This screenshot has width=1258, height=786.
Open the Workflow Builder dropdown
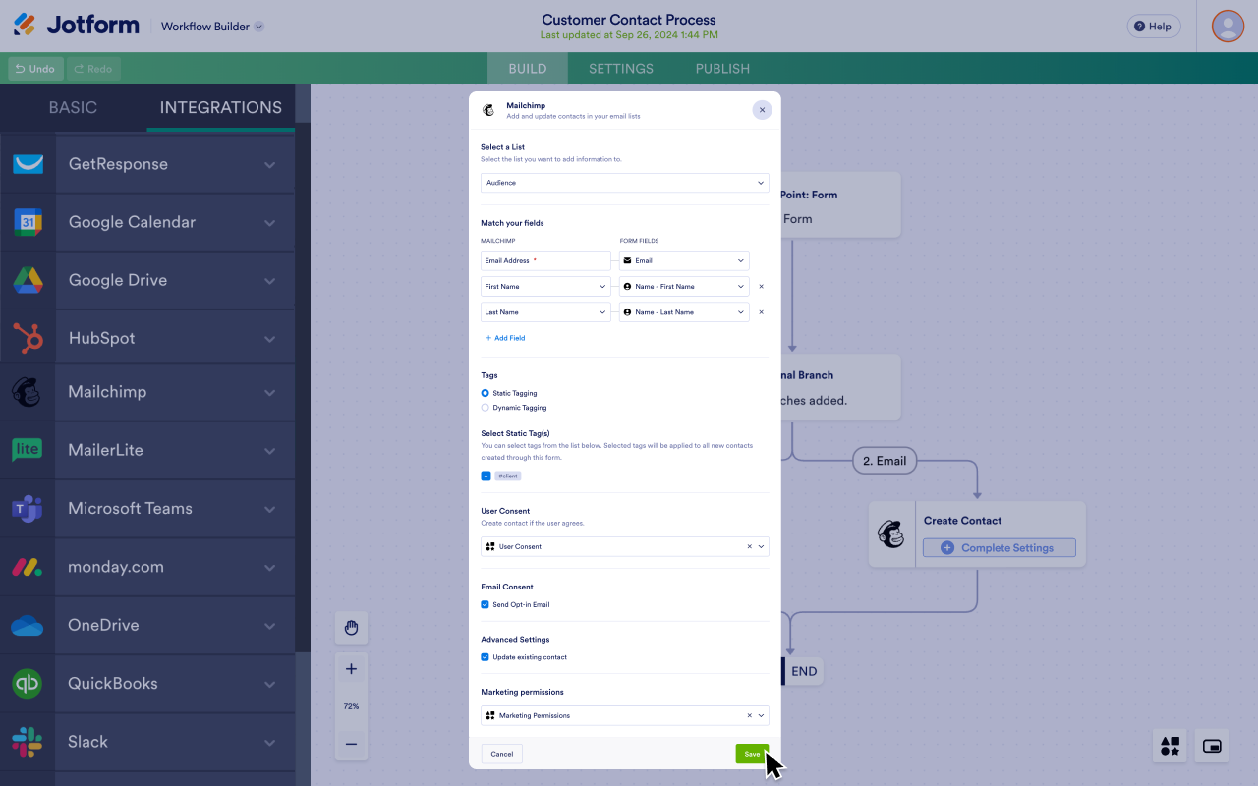tap(212, 27)
